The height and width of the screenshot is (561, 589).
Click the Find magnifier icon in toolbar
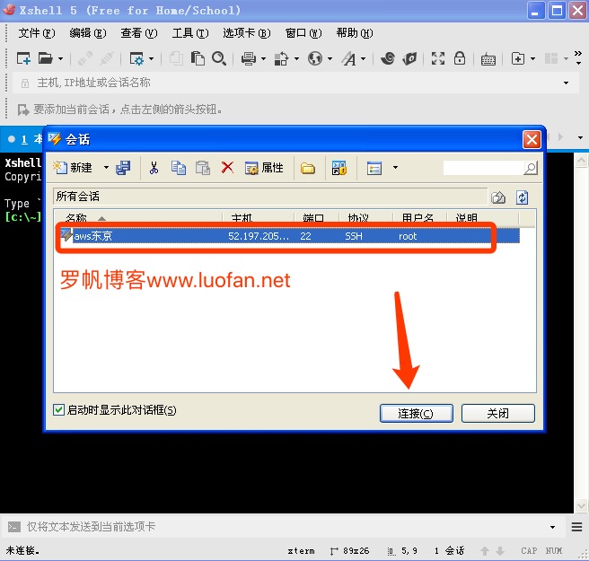pyautogui.click(x=219, y=58)
